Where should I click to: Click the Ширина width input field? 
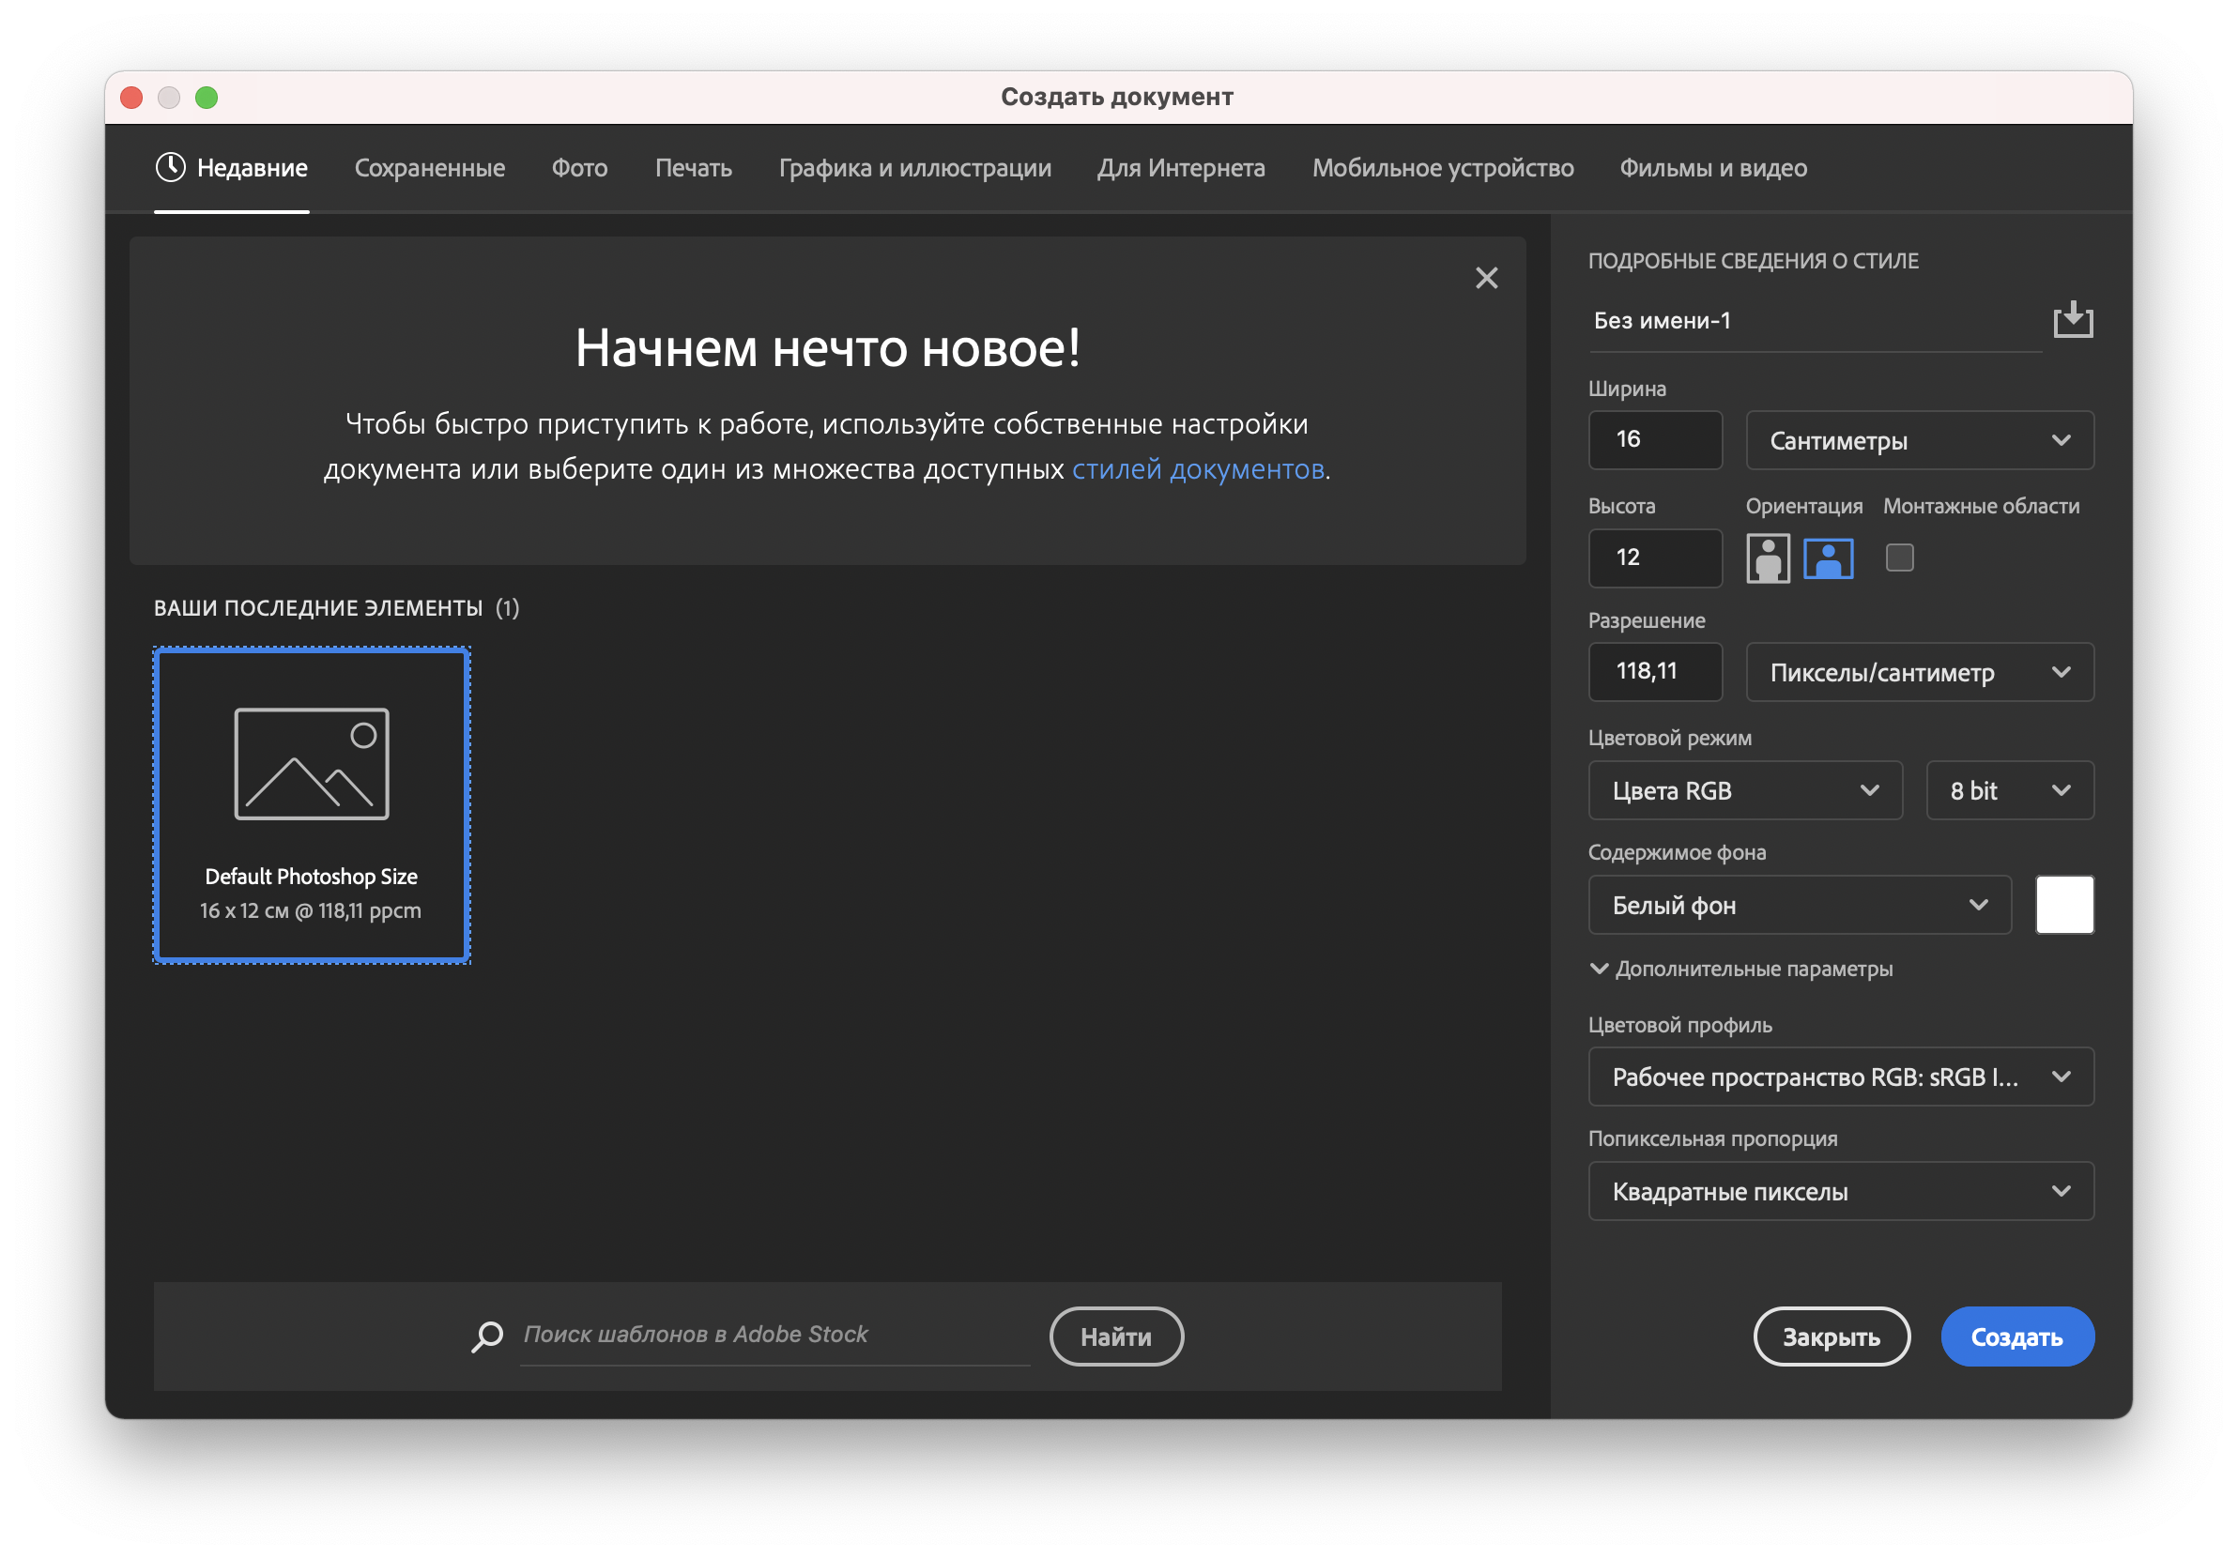tap(1654, 440)
